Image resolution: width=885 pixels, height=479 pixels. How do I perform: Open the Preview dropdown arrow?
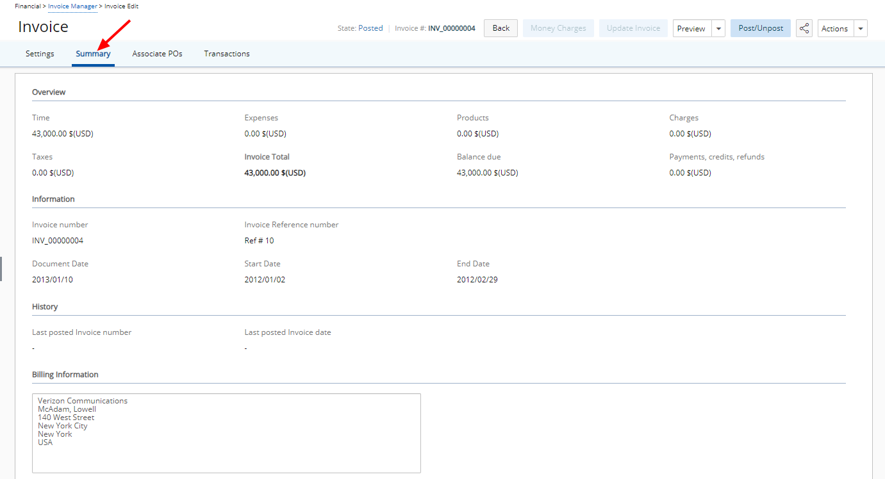click(x=718, y=28)
